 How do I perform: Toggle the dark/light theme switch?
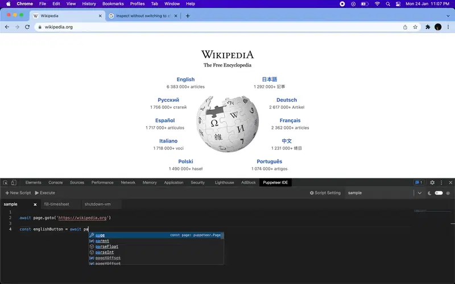tap(439, 193)
